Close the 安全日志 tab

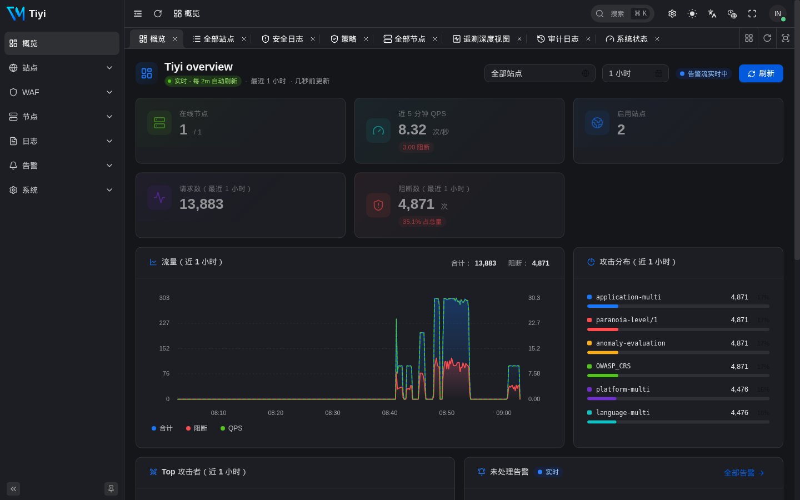[313, 39]
